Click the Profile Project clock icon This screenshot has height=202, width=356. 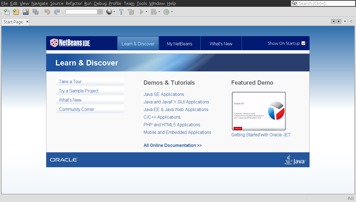click(166, 12)
